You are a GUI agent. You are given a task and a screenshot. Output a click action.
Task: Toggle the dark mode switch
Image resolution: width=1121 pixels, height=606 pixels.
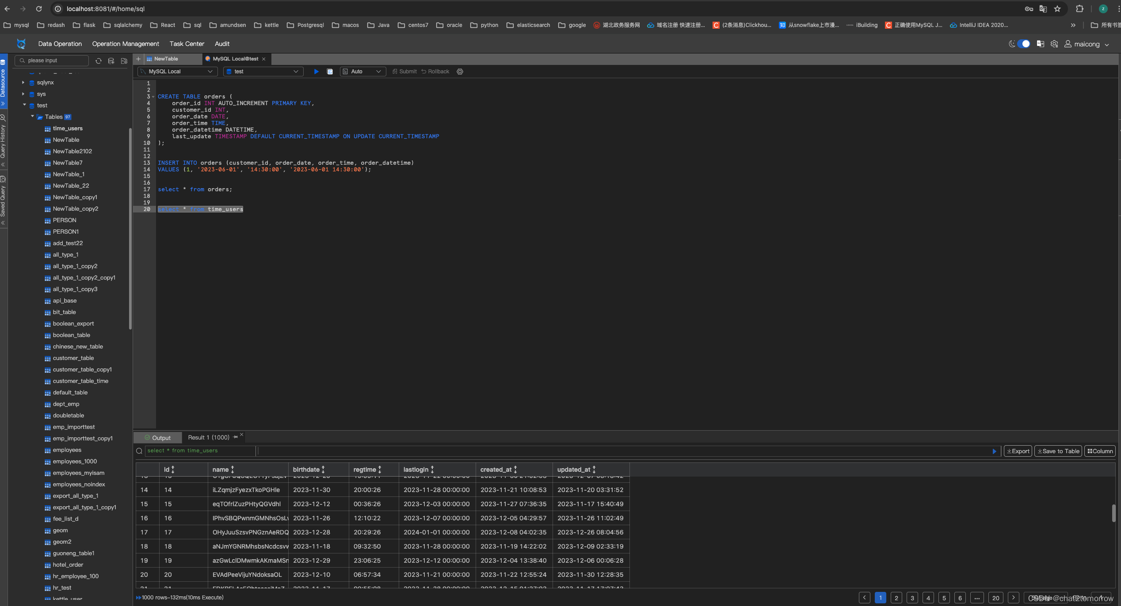coord(1023,44)
